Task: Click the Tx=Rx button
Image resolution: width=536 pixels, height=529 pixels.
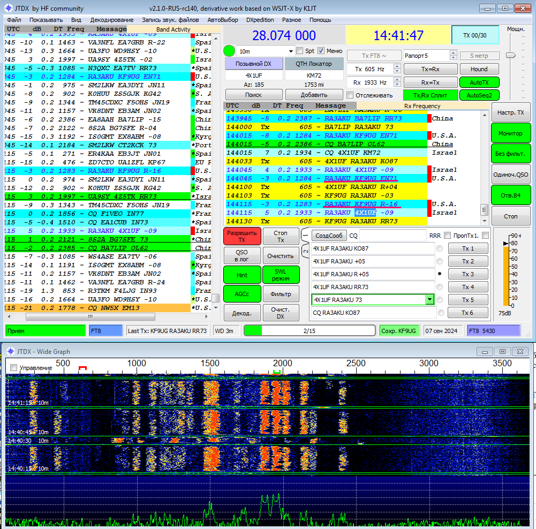Action: [431, 69]
